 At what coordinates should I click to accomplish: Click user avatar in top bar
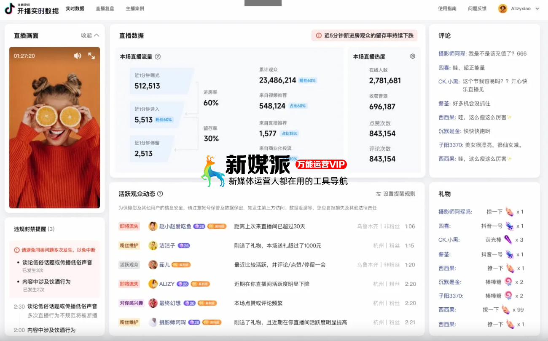click(502, 8)
